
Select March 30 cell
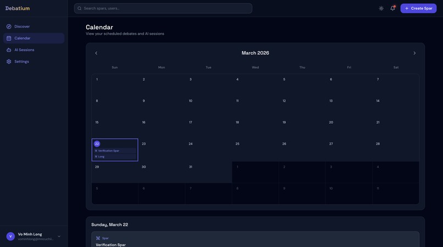pos(162,172)
